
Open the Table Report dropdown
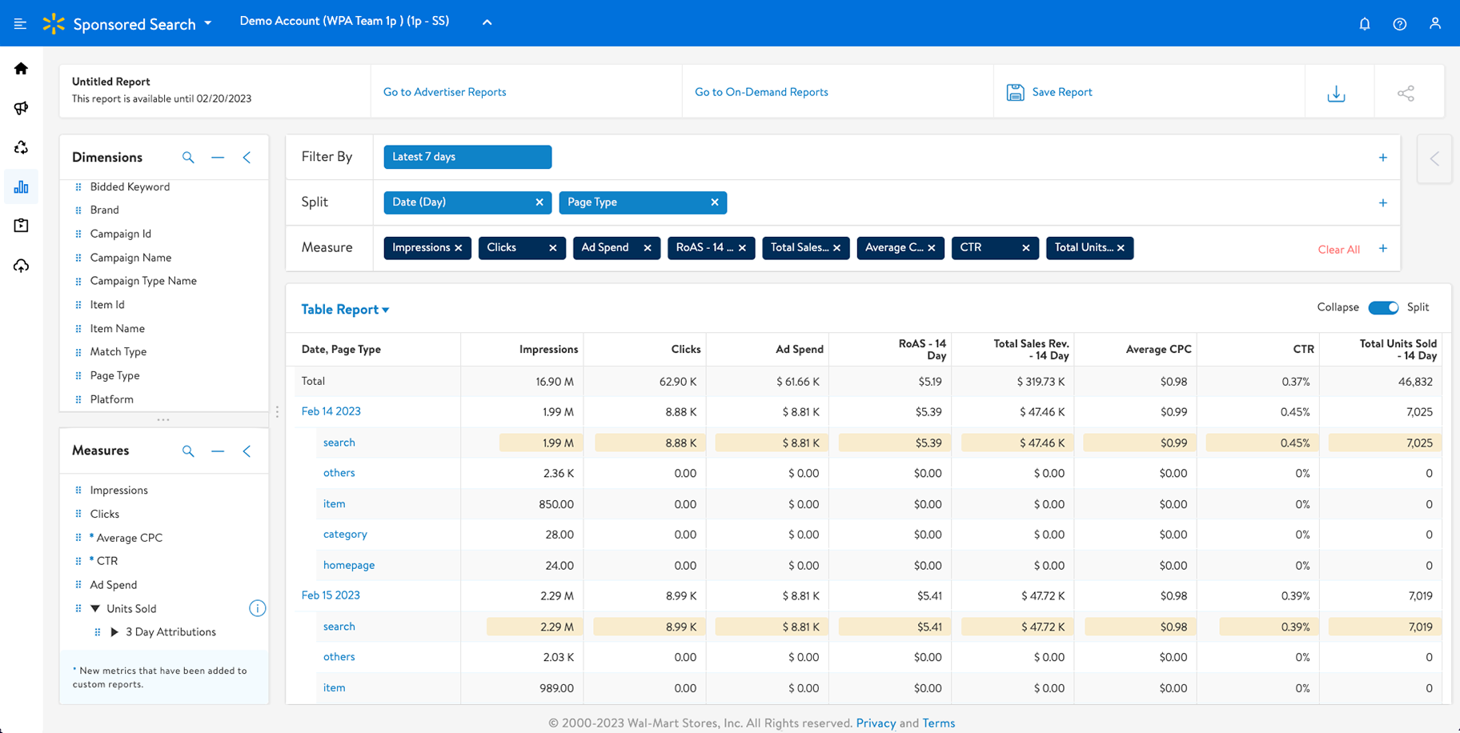(345, 310)
